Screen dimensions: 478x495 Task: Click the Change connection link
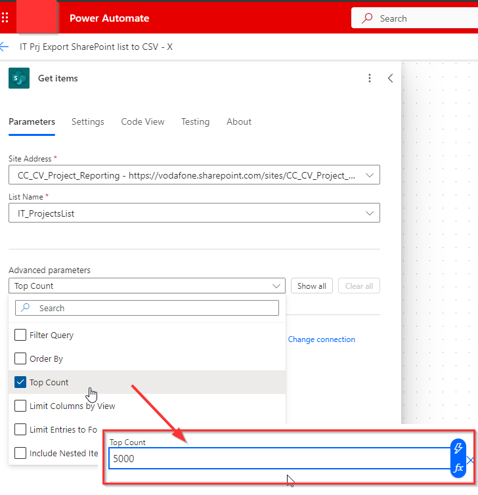[322, 339]
